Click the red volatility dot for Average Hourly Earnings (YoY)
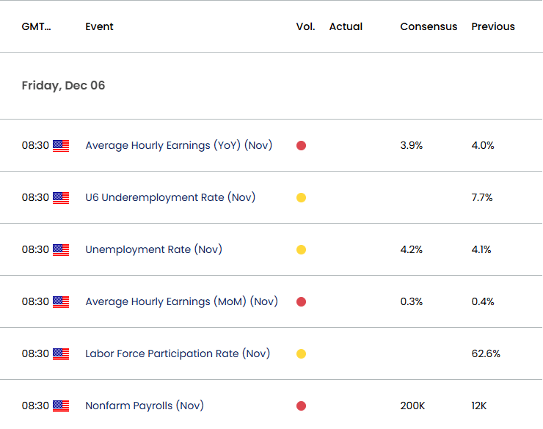This screenshot has height=429, width=543. [301, 146]
